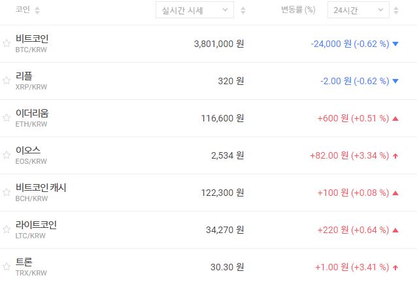Click the star beside 비트코인 캐시

click(7, 193)
